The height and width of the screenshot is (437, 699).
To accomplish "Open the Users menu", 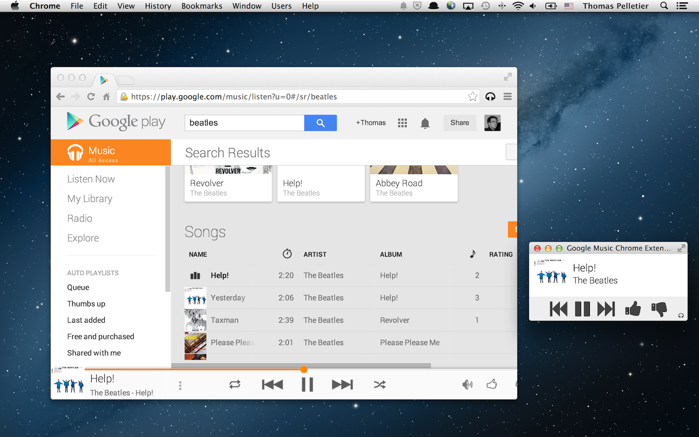I will (281, 6).
